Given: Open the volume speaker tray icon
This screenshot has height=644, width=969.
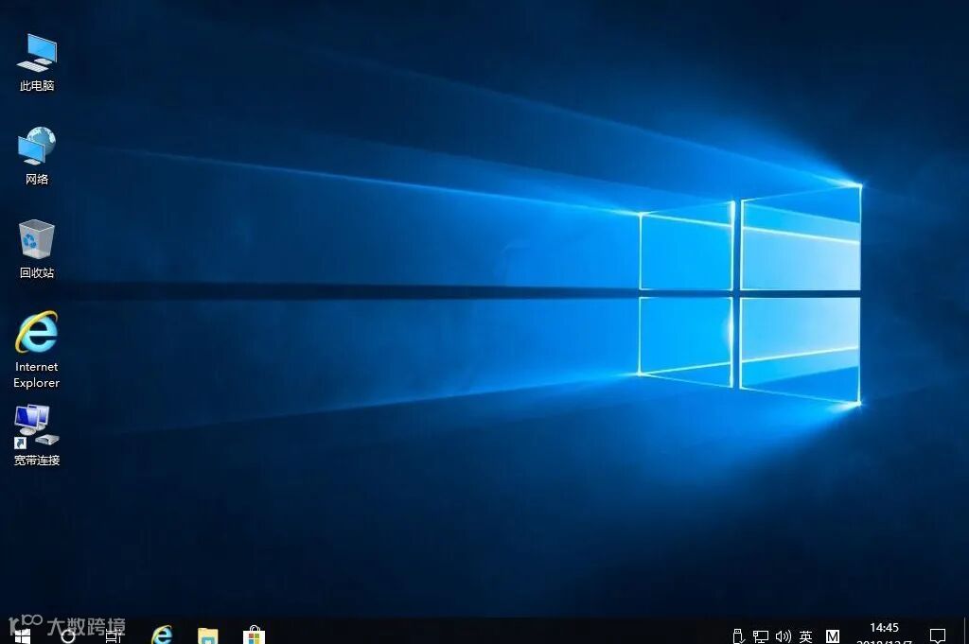Looking at the screenshot, I should 783,636.
